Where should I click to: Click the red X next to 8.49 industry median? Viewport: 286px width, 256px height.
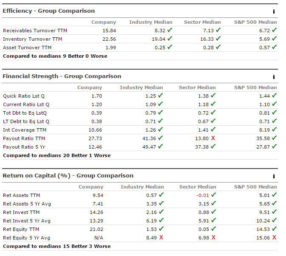[161, 238]
